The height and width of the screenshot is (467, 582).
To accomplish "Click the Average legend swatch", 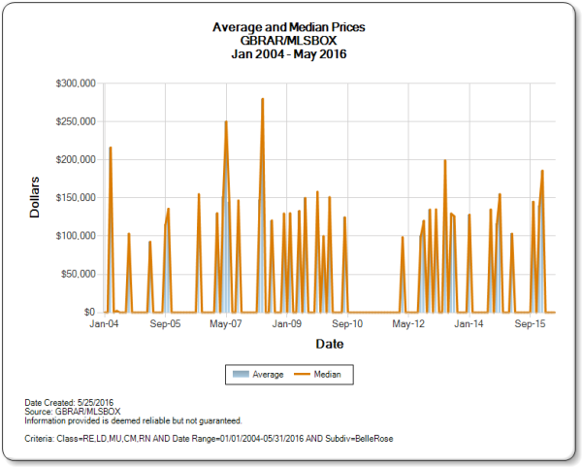I will click(241, 374).
